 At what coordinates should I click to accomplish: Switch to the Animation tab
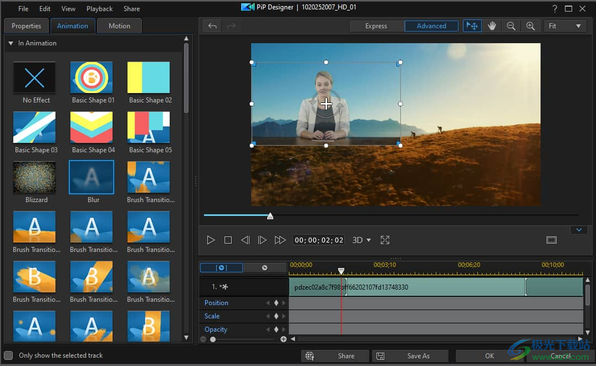73,26
